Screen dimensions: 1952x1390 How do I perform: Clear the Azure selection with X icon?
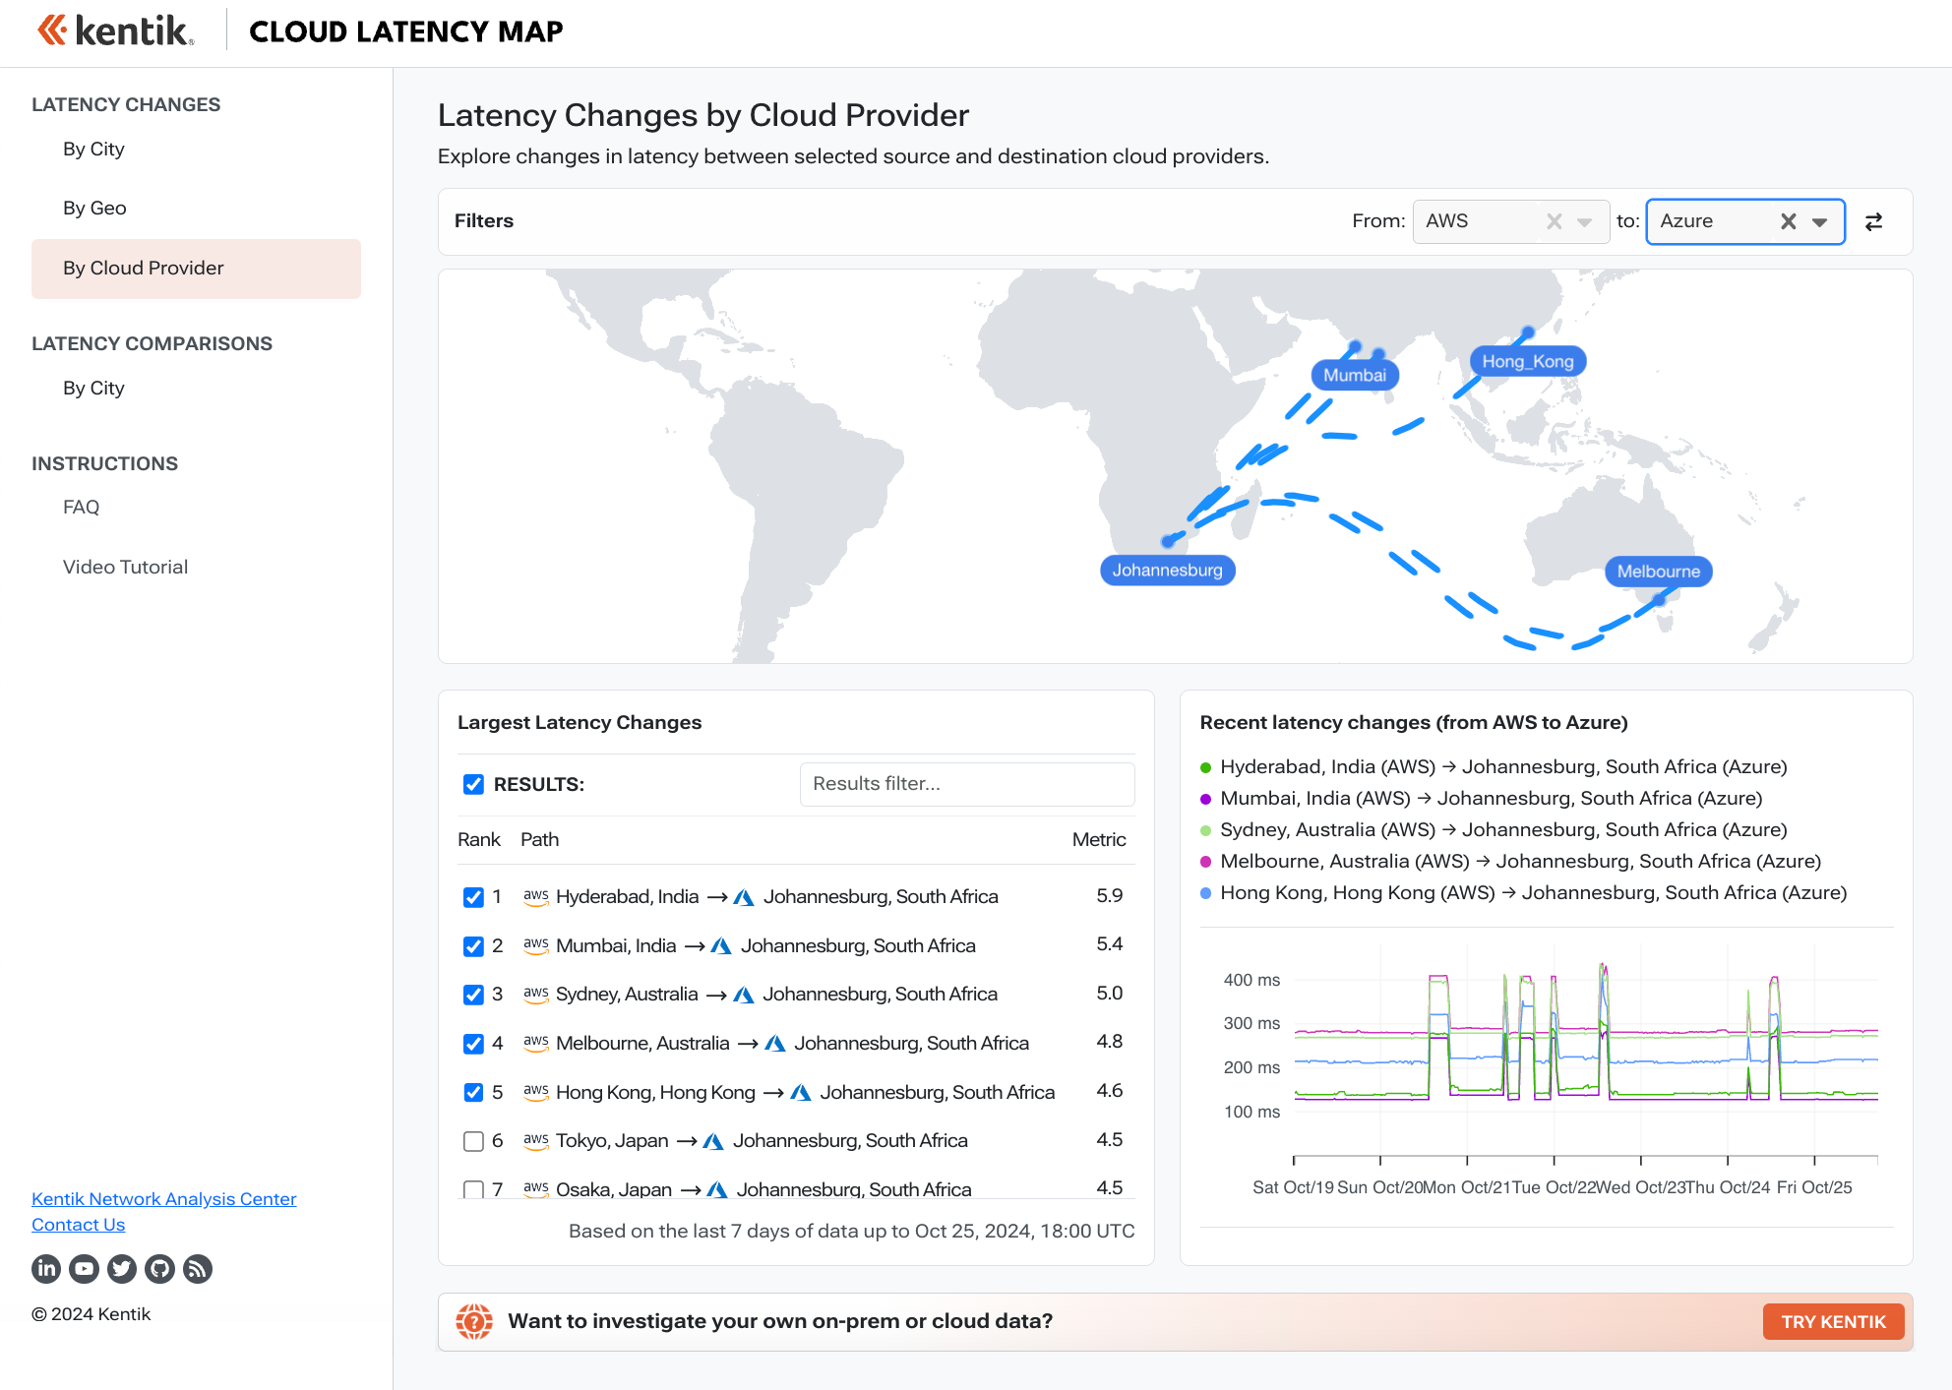point(1788,221)
